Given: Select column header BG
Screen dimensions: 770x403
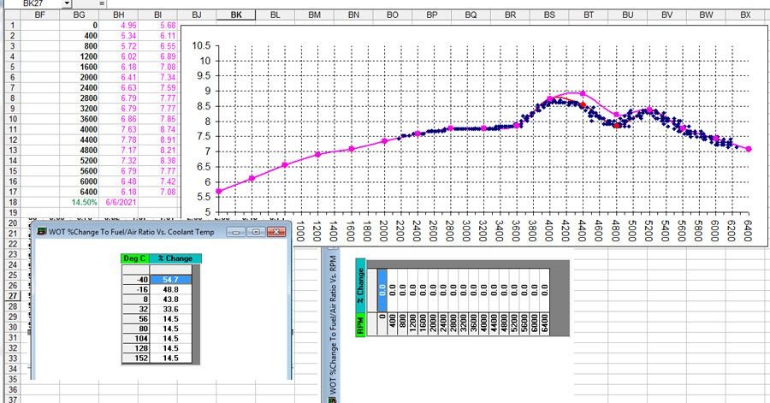Looking at the screenshot, I should 79,15.
